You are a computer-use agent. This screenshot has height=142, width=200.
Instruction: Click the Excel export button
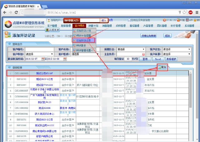tap(158, 59)
